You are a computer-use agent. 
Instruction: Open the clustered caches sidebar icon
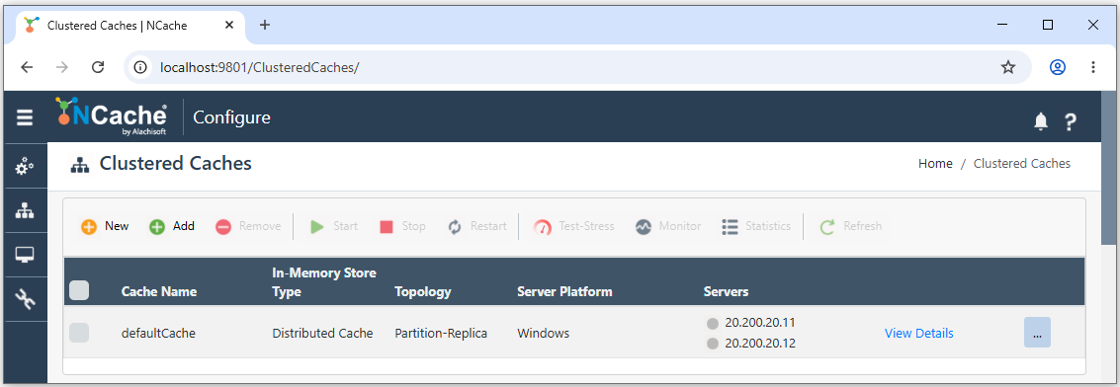pos(25,211)
